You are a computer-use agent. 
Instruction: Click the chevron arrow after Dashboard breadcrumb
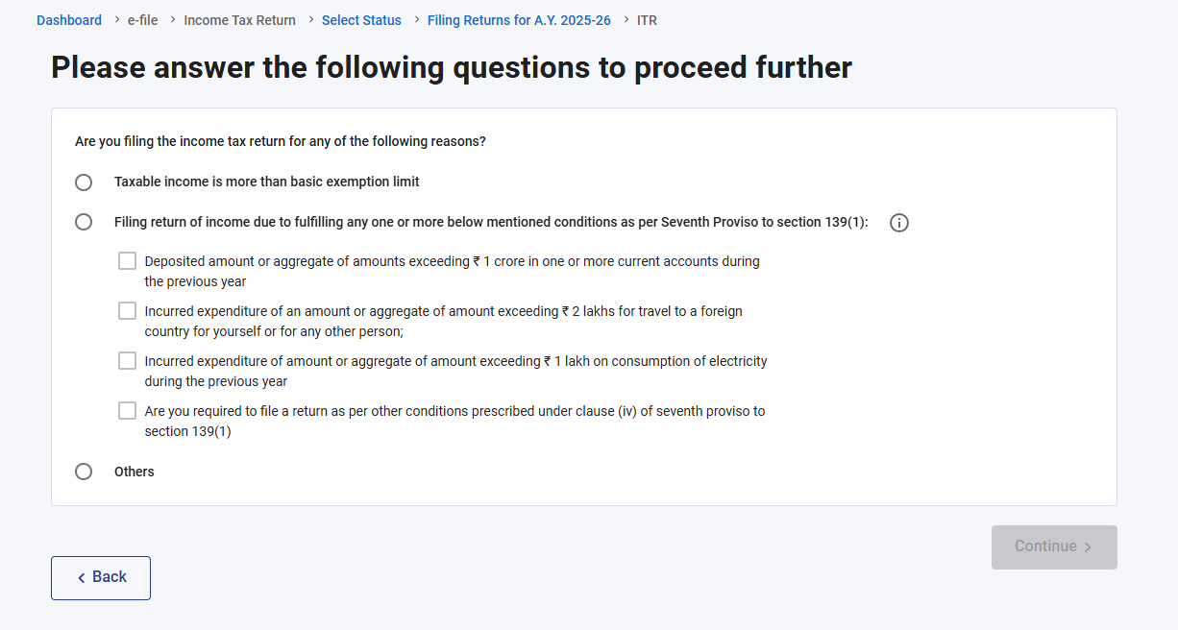click(116, 19)
